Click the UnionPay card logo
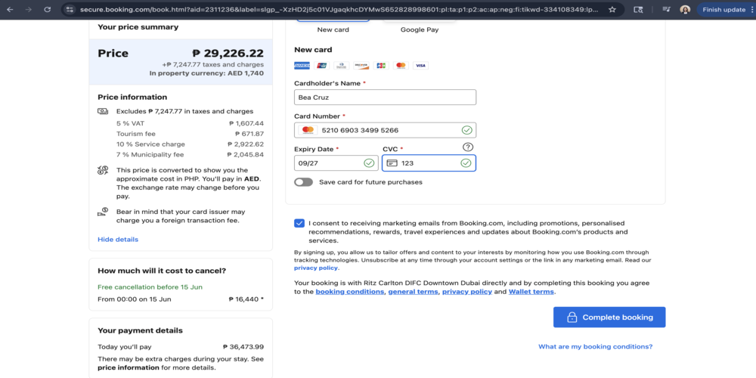 click(x=321, y=66)
